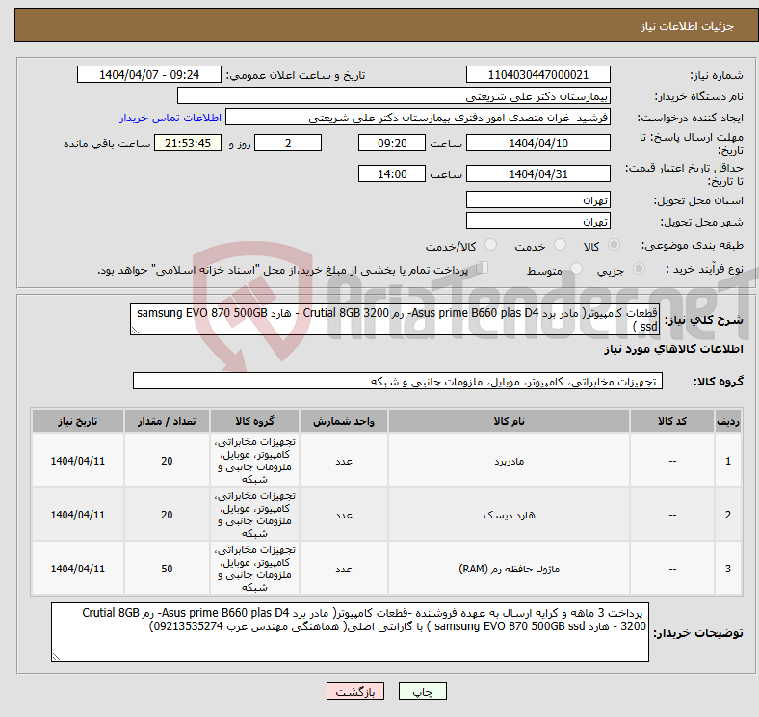This screenshot has height=717, width=759.
Task: Click the buyer organization name field
Action: click(394, 96)
